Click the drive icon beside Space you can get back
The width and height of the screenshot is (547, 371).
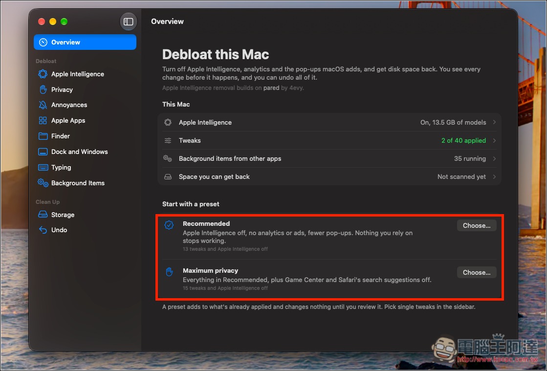coord(168,177)
